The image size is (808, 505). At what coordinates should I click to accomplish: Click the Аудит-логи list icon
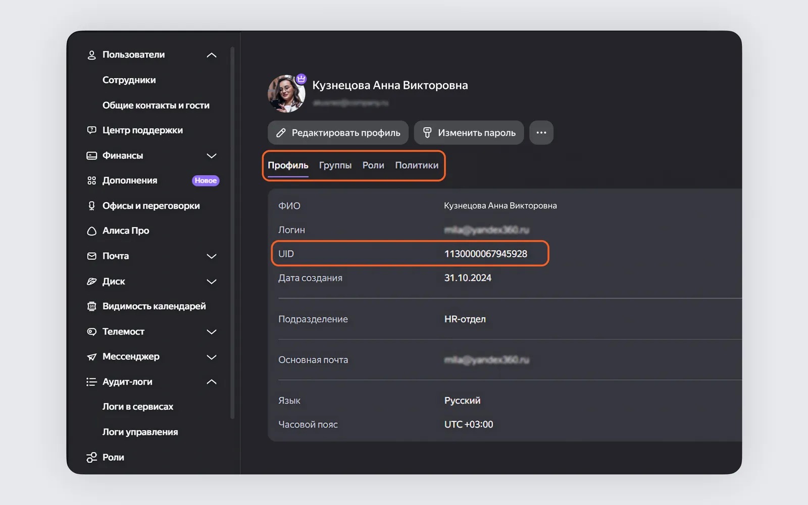click(x=91, y=382)
